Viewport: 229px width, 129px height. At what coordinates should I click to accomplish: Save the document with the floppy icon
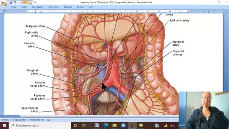[x=11, y=3]
